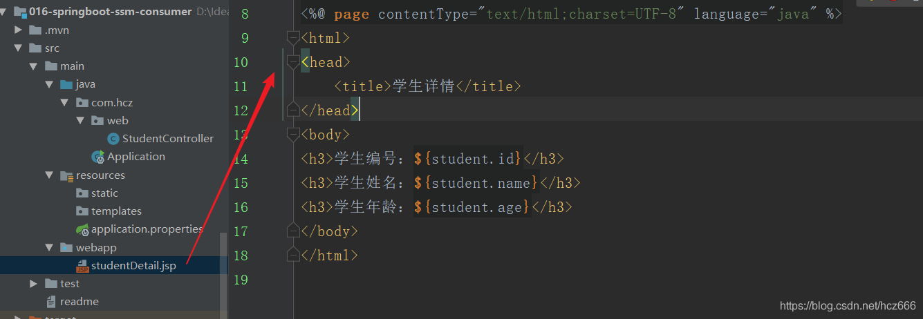Screen dimensions: 923x319
Task: Select the static folder label
Action: coord(105,193)
